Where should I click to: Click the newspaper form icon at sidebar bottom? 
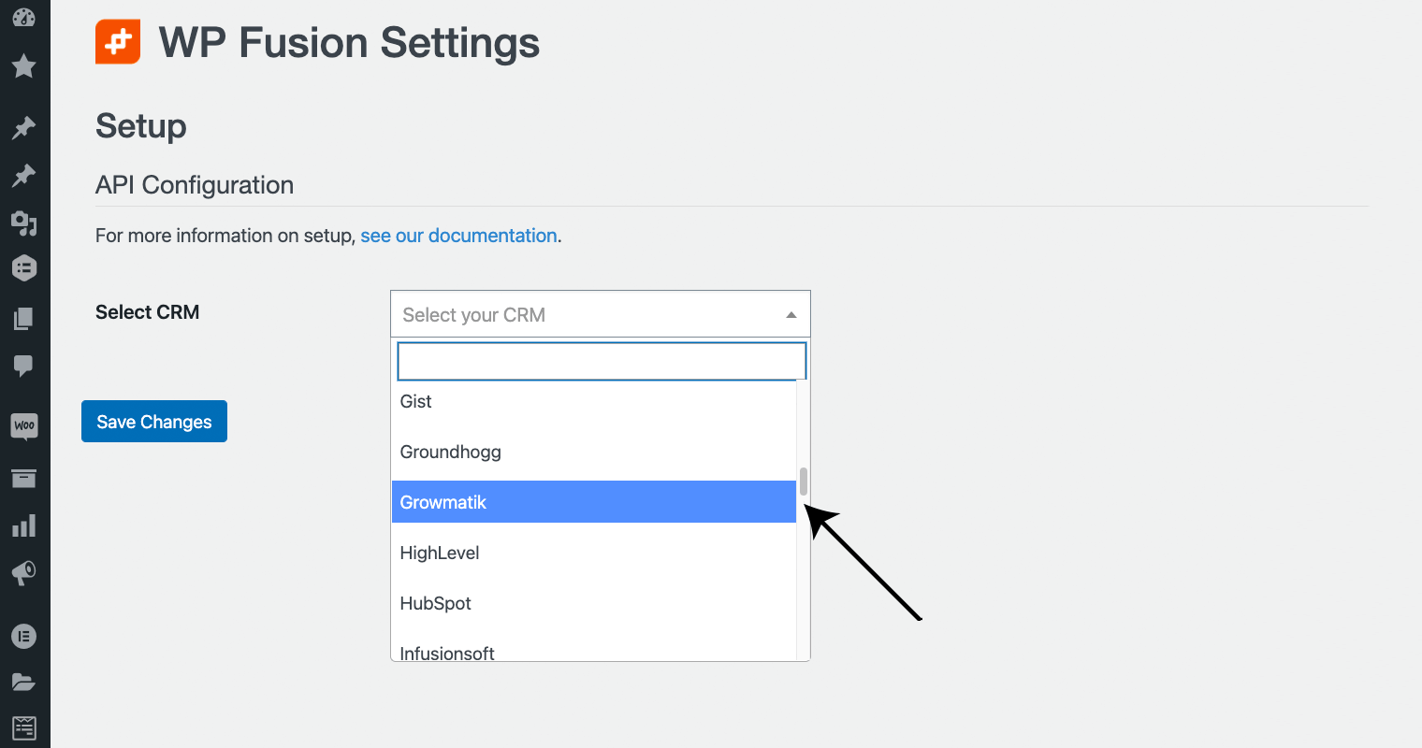[x=24, y=726]
